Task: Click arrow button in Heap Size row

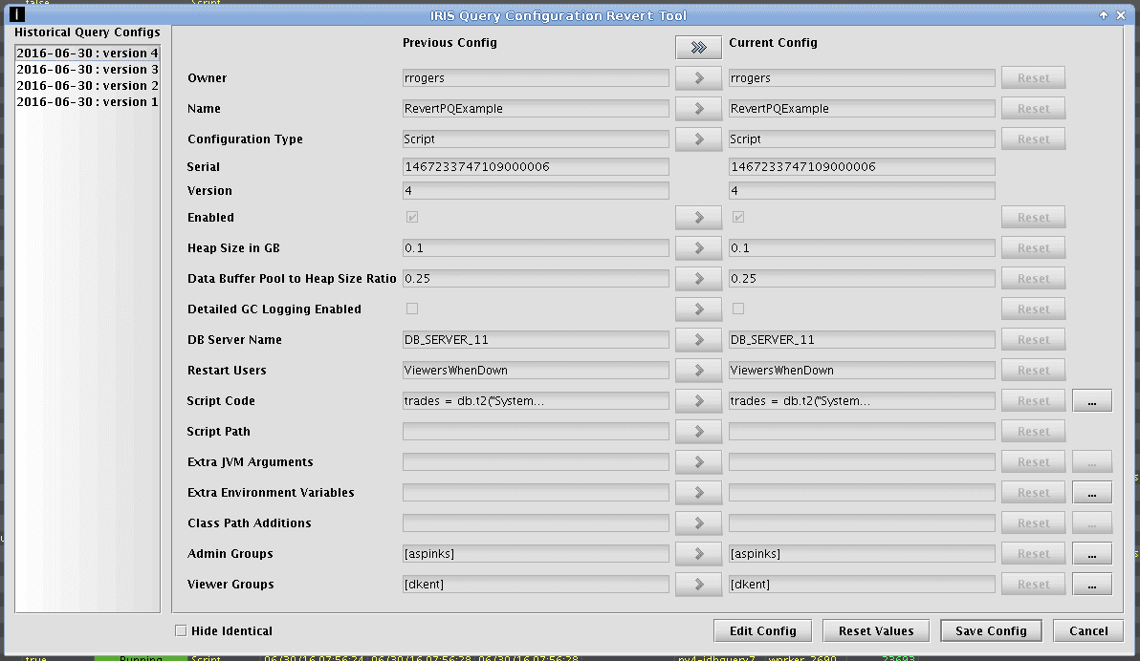Action: pyautogui.click(x=698, y=248)
